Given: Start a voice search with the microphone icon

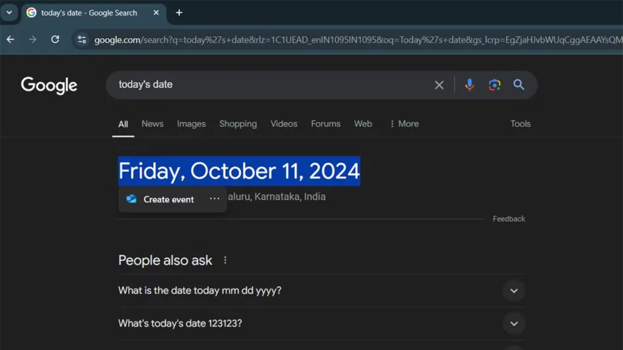Looking at the screenshot, I should 469,84.
